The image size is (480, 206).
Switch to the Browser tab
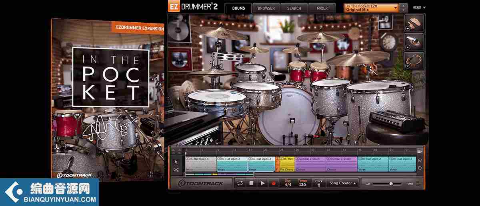tap(266, 8)
